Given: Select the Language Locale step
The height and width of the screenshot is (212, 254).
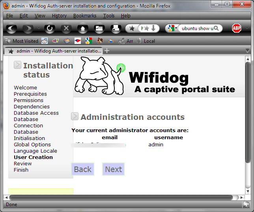Looking at the screenshot, I should click(35, 151).
